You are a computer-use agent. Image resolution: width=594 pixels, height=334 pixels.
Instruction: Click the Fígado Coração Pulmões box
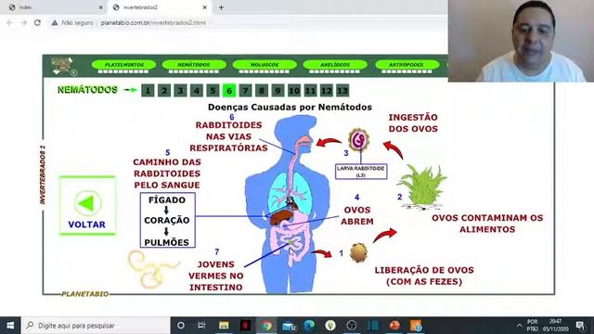167,221
